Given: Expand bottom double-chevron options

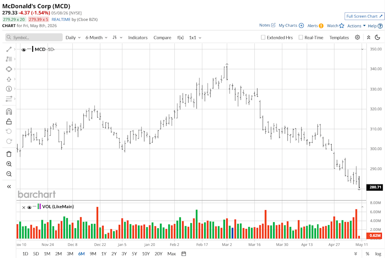Looking at the screenshot, I should (x=356, y=254).
